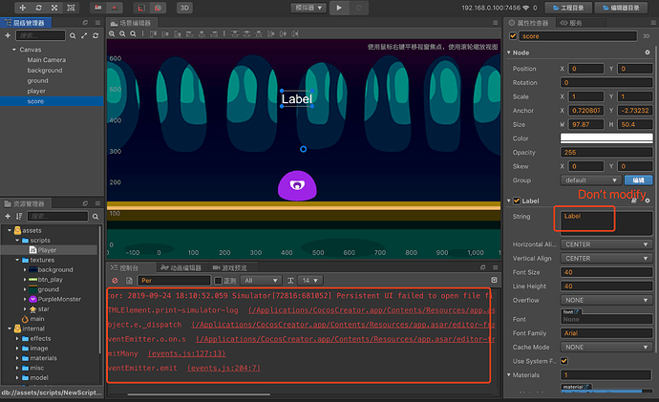The height and width of the screenshot is (402, 659).
Task: Switch to the animation editor tab
Action: (x=181, y=268)
